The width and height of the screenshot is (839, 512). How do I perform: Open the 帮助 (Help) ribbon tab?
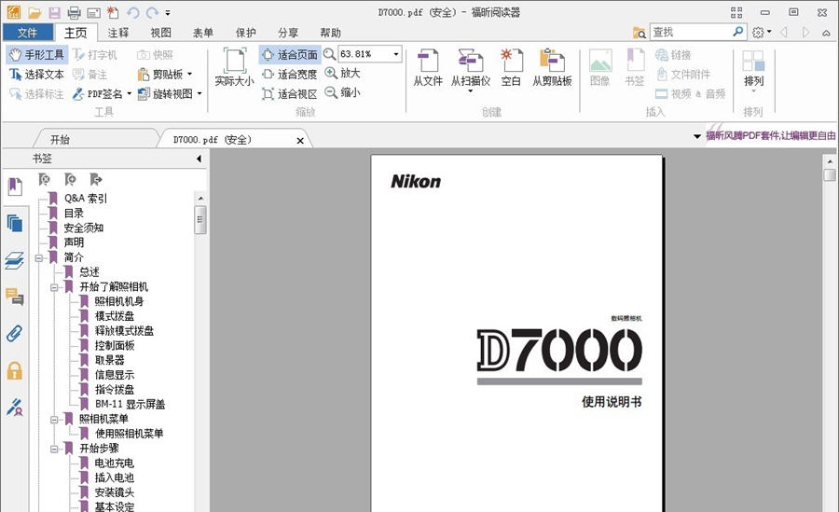pos(330,33)
